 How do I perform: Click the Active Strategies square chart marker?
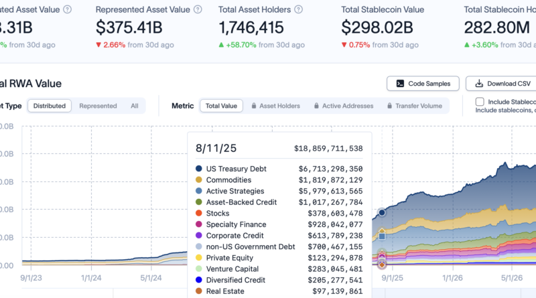point(382,236)
